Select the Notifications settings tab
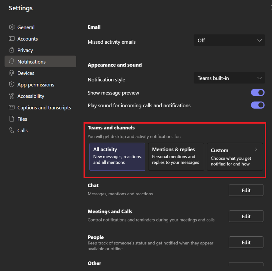 (31, 61)
